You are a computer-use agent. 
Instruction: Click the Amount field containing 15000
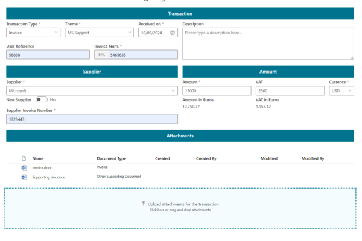217,90
